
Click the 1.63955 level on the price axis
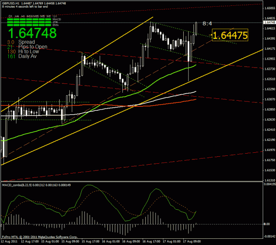(270, 59)
